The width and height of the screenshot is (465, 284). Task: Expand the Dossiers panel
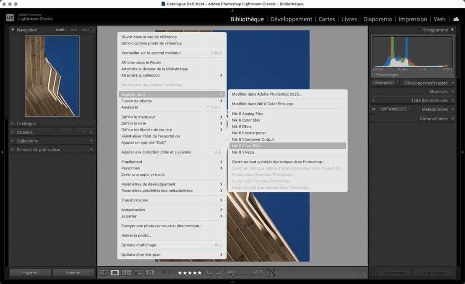(12, 132)
